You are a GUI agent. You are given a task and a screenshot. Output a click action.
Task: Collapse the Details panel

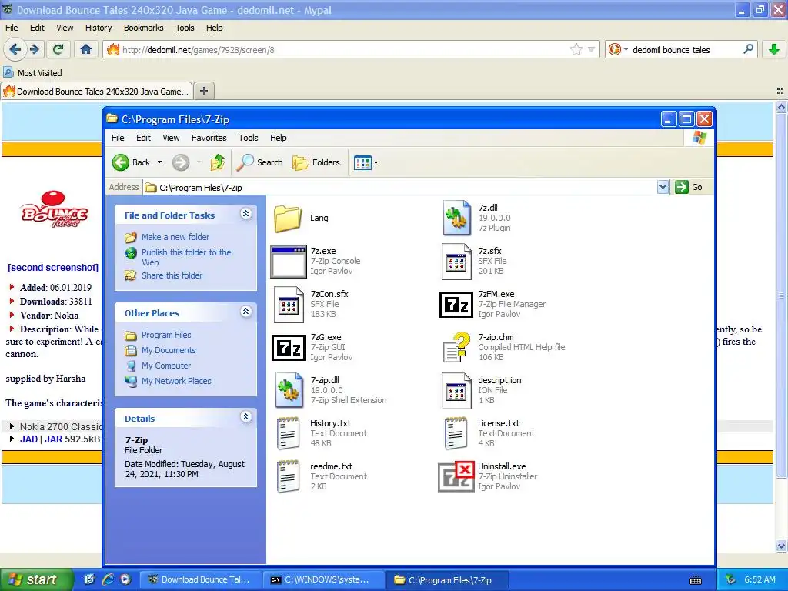coord(245,416)
